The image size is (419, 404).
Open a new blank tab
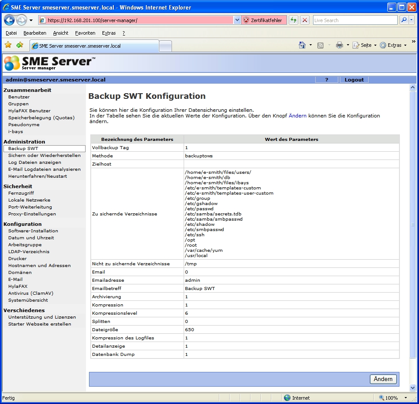click(x=165, y=46)
